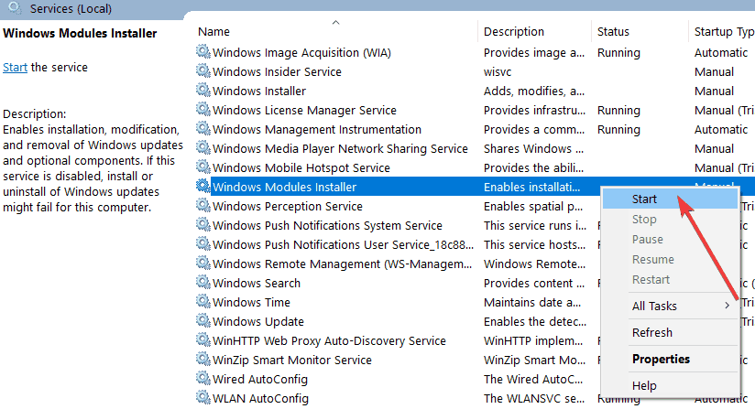Click gear icon beside Windows Search
The image size is (755, 409).
pos(203,282)
